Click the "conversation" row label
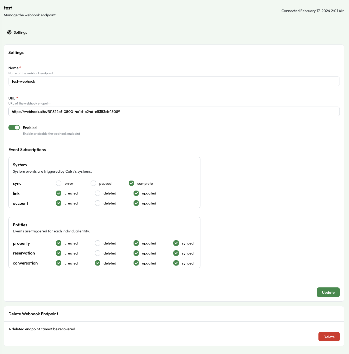The image size is (349, 354). click(25, 263)
